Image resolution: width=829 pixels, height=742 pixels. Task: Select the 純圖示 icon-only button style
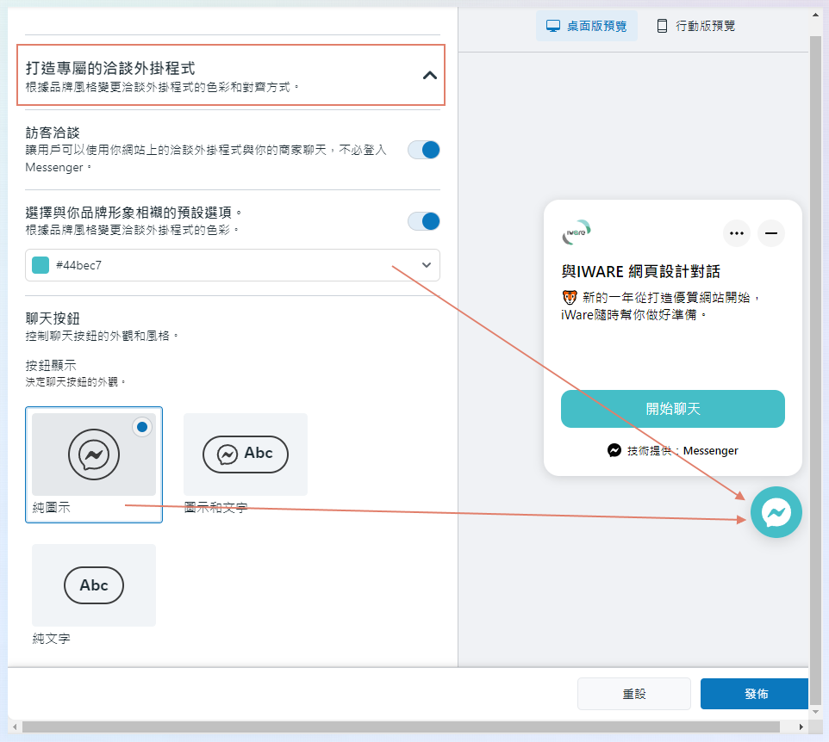pyautogui.click(x=94, y=465)
